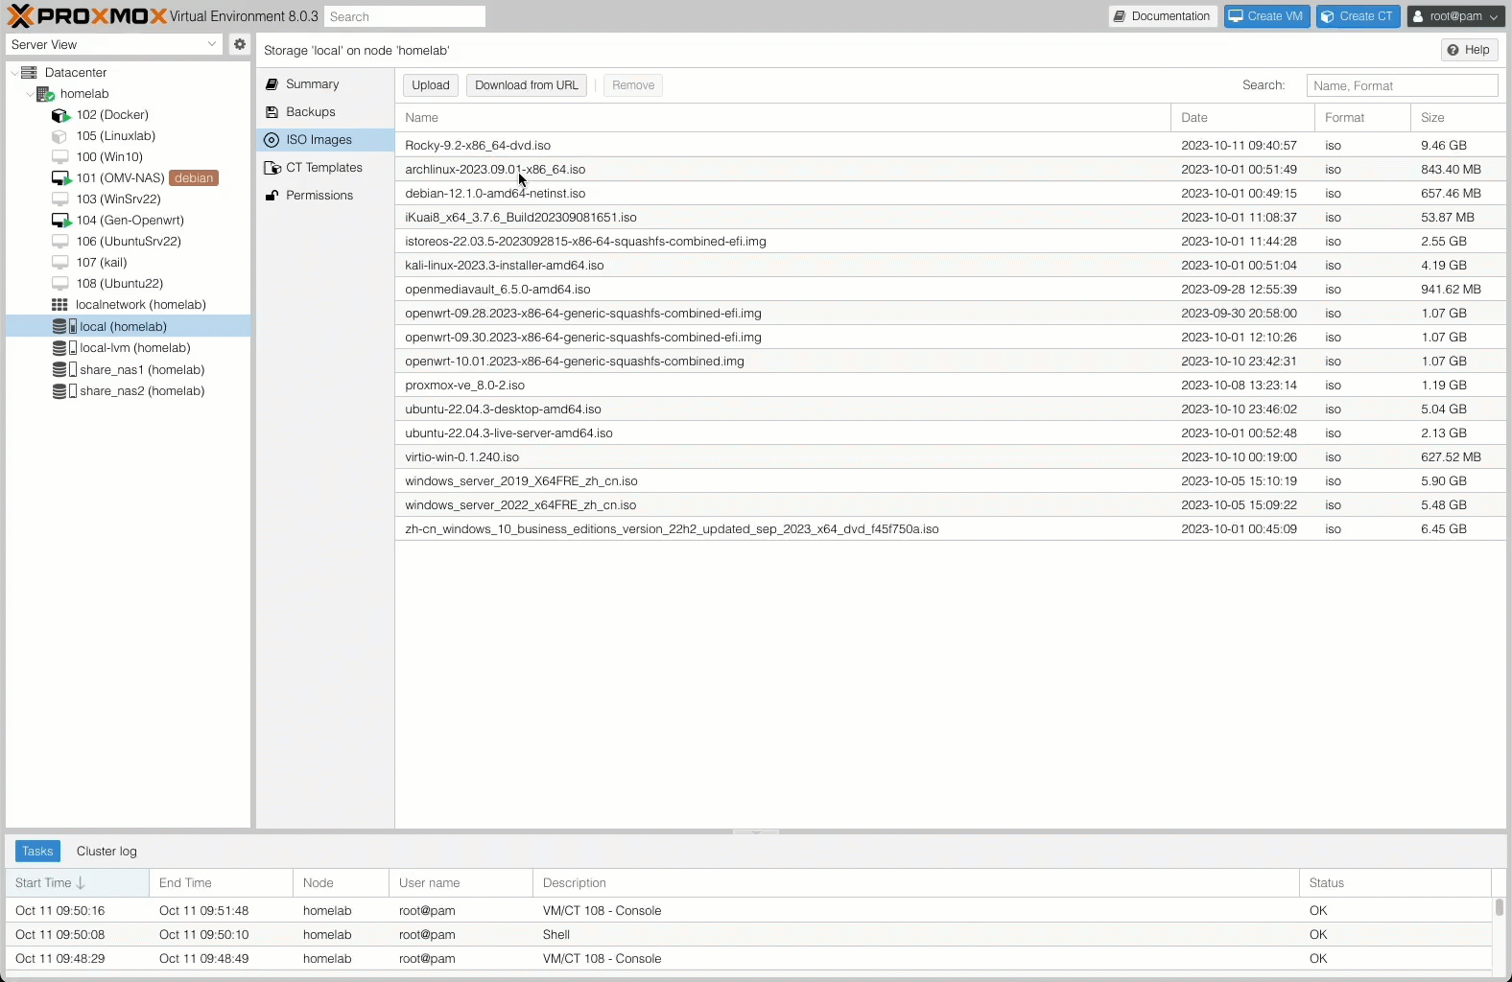Select archlinux-2023.09.01-x86_64.iso row
Image resolution: width=1512 pixels, height=982 pixels.
(x=950, y=170)
